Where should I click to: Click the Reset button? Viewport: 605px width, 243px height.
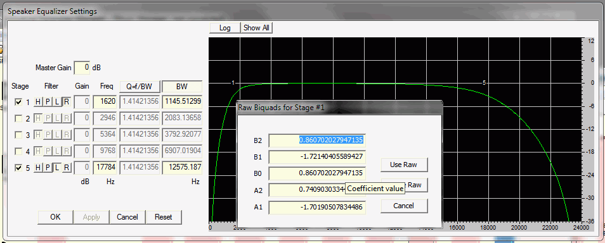(x=164, y=217)
